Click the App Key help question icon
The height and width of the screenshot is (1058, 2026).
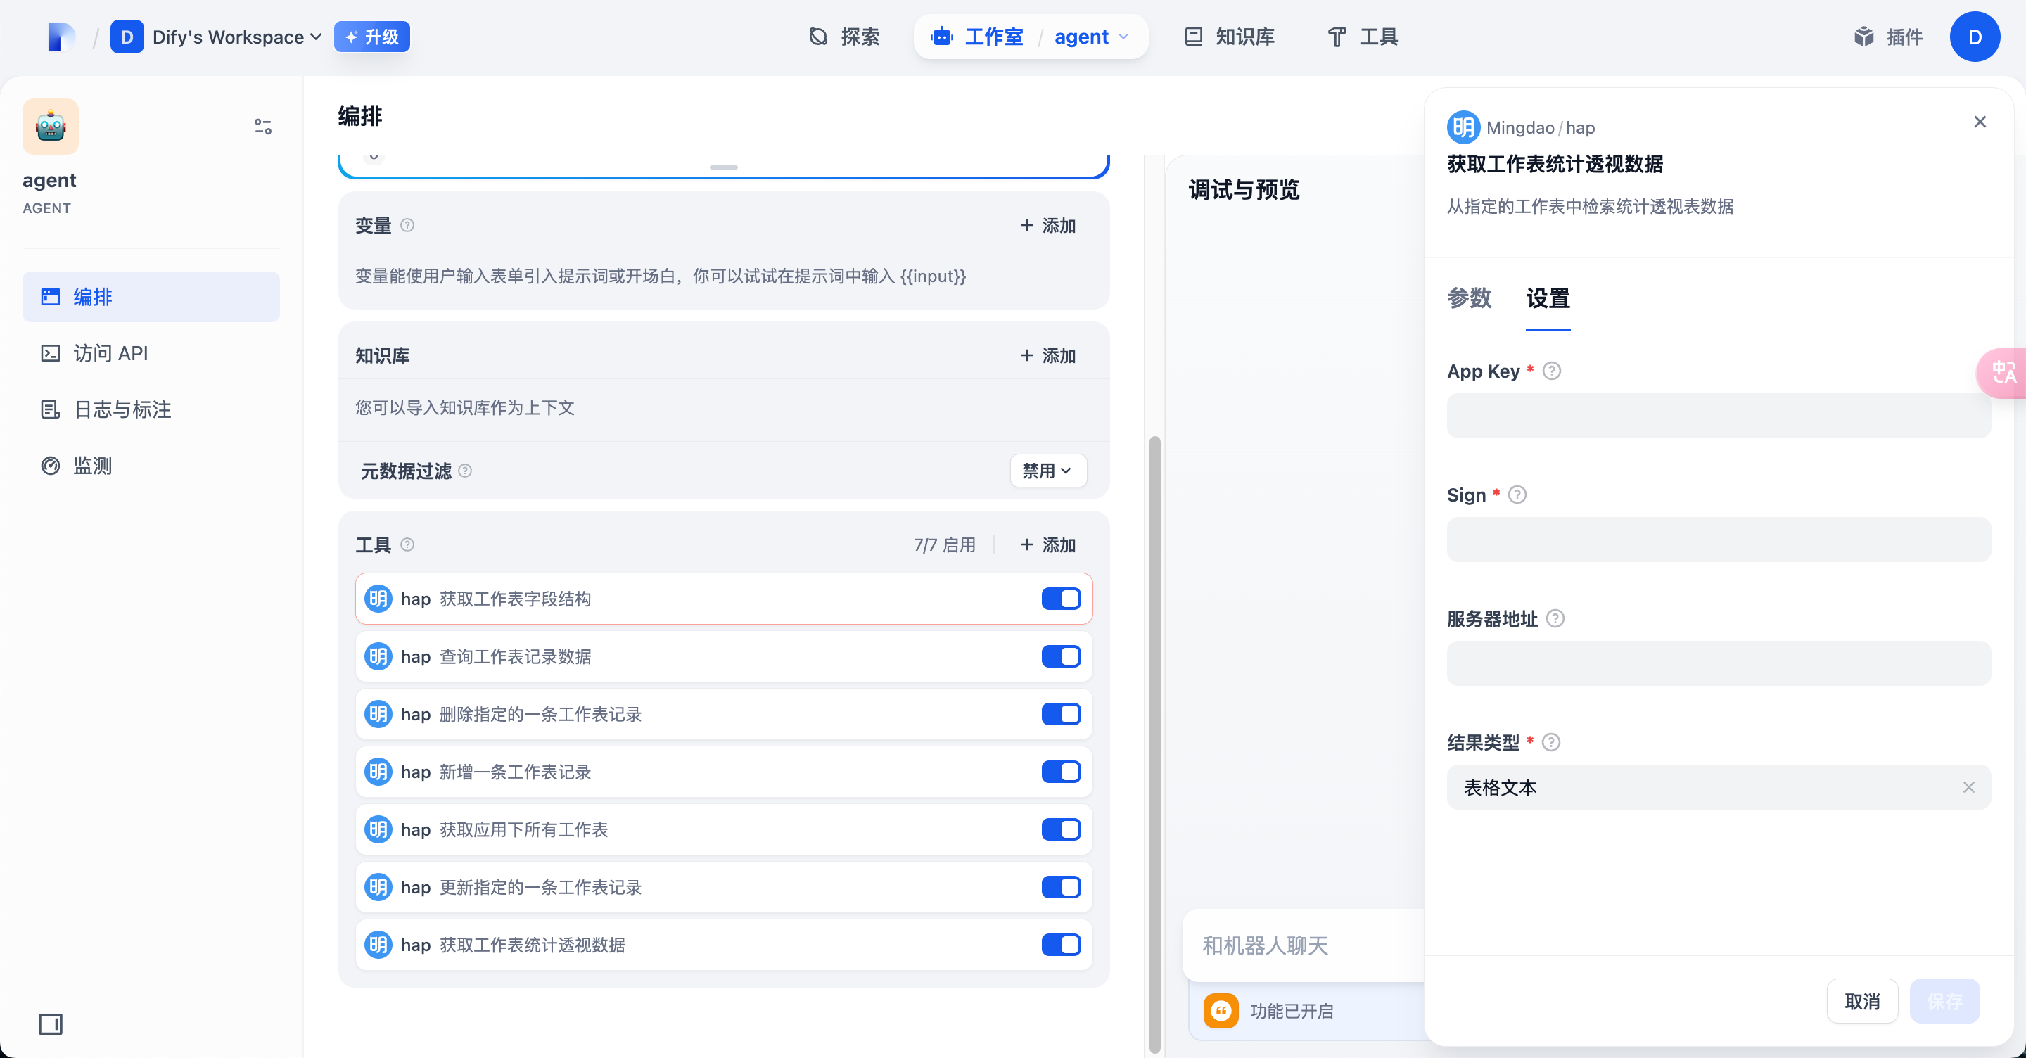1551,371
